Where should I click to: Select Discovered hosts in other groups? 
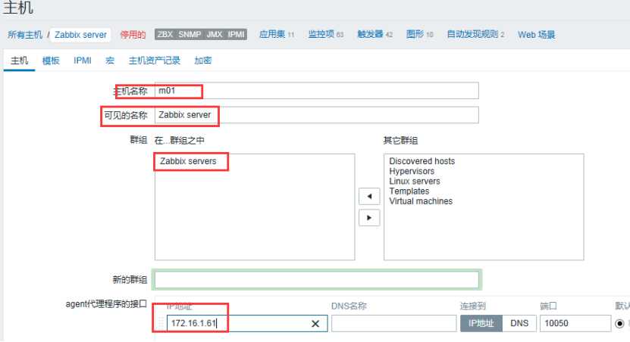pos(422,161)
